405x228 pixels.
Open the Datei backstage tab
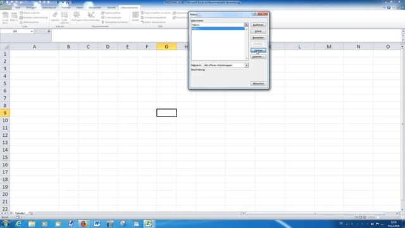[6, 8]
